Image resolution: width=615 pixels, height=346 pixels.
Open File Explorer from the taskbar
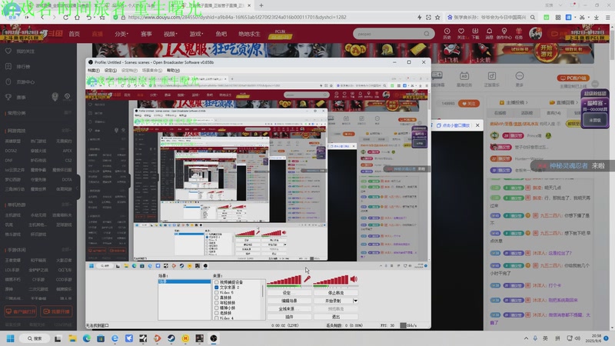72,338
